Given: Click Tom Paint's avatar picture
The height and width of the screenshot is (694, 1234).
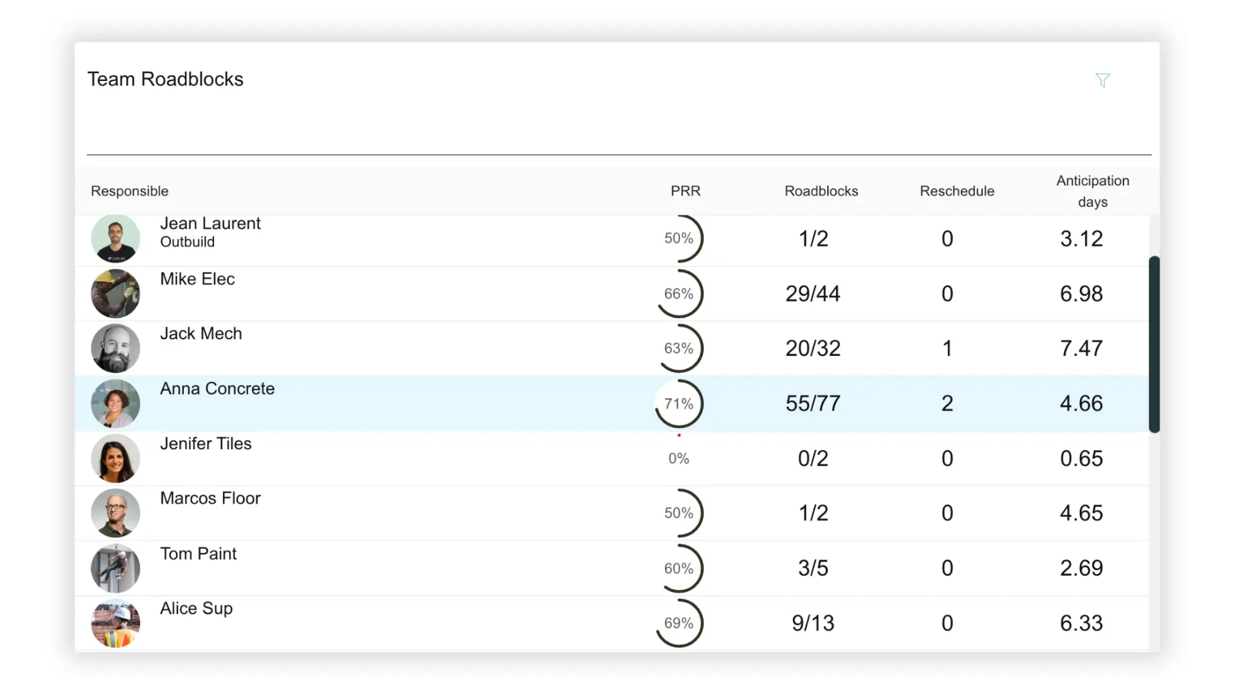Looking at the screenshot, I should [116, 569].
